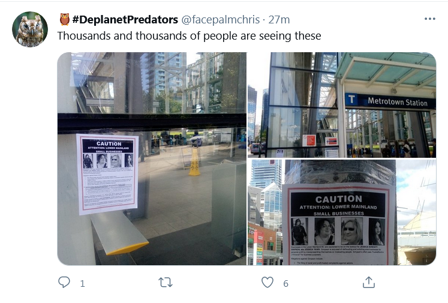448x303 pixels.
Task: Open the Metrotown Station entrance photo
Action: click(x=342, y=105)
